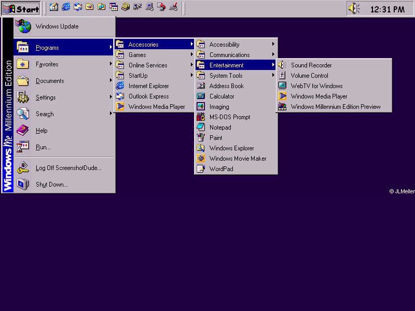Expand the Settings submenu arrow
Image resolution: width=415 pixels, height=311 pixels.
(110, 97)
